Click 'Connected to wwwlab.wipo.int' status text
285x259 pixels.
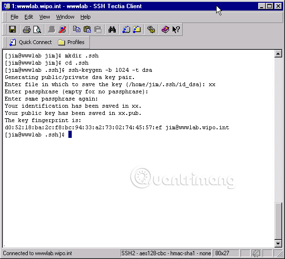click(37, 253)
